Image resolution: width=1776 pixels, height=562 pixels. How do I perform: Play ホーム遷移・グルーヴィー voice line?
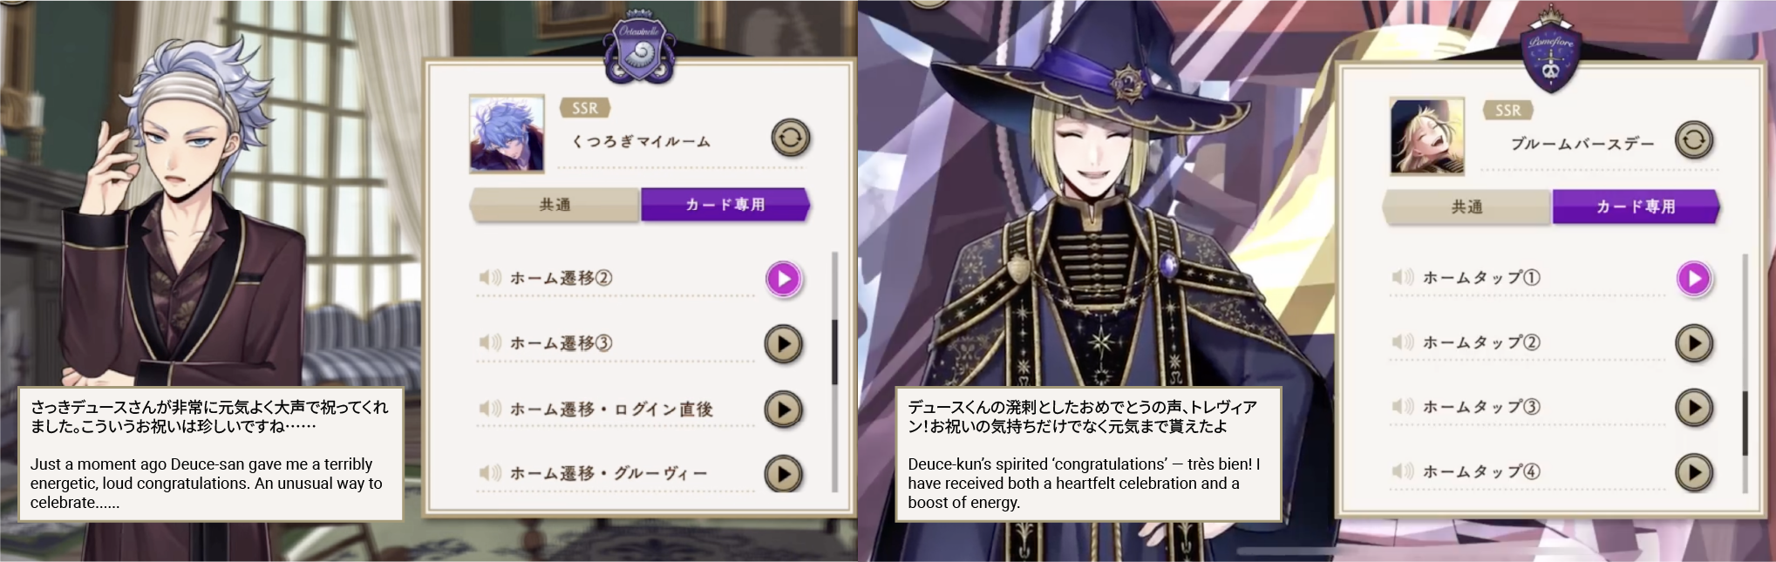click(783, 474)
